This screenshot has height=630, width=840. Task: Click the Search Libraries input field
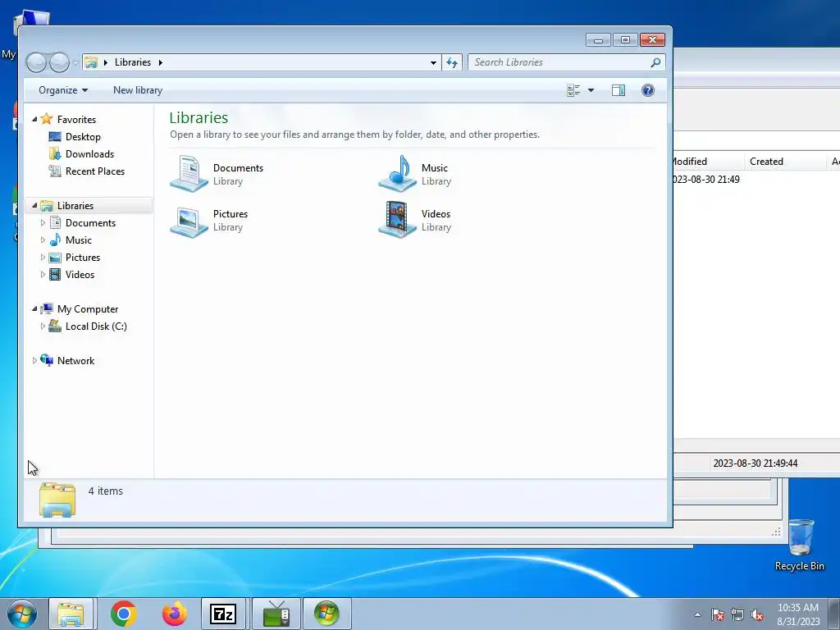(558, 62)
